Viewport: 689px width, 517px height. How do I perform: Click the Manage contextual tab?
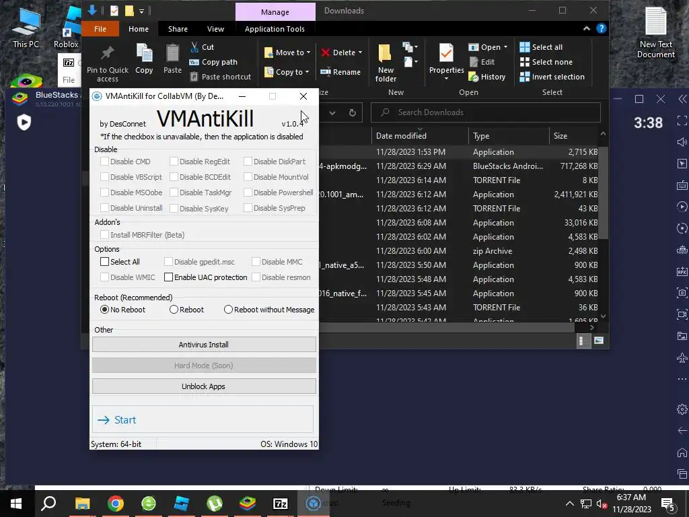click(275, 12)
